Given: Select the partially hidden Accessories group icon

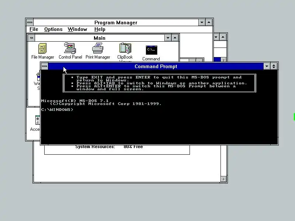Looking at the screenshot, I should coord(35,123).
